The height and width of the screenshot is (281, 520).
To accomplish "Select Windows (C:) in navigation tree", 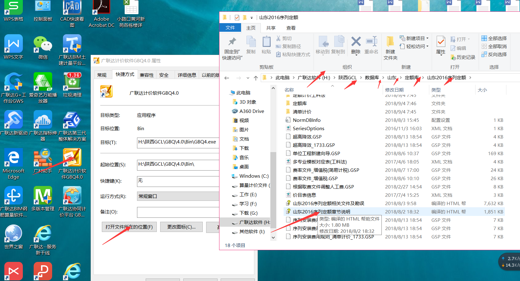I will [250, 176].
